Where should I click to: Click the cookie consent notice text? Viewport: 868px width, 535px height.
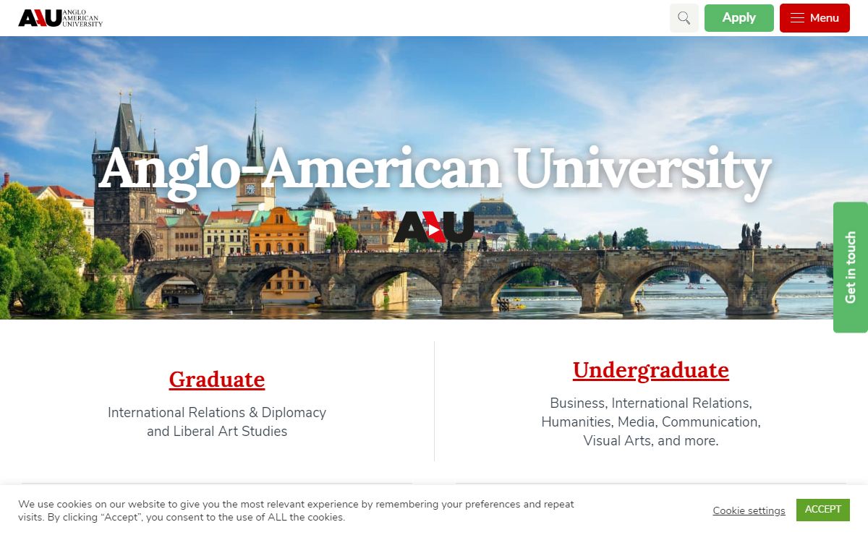297,510
